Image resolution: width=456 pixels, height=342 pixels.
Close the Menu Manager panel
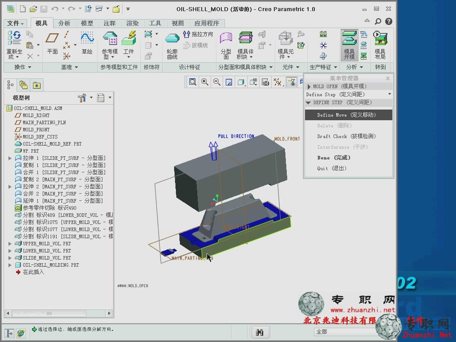tap(388, 78)
